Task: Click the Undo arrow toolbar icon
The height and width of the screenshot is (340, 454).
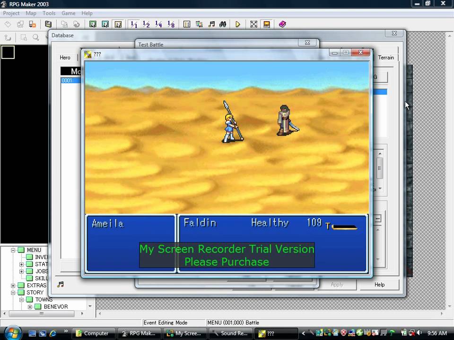Action: click(x=8, y=37)
